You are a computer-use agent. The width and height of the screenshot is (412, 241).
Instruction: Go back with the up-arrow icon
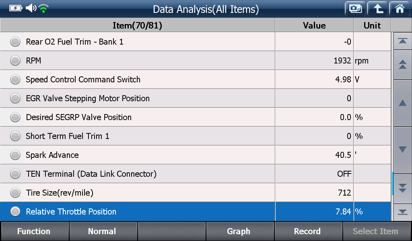[x=377, y=9]
